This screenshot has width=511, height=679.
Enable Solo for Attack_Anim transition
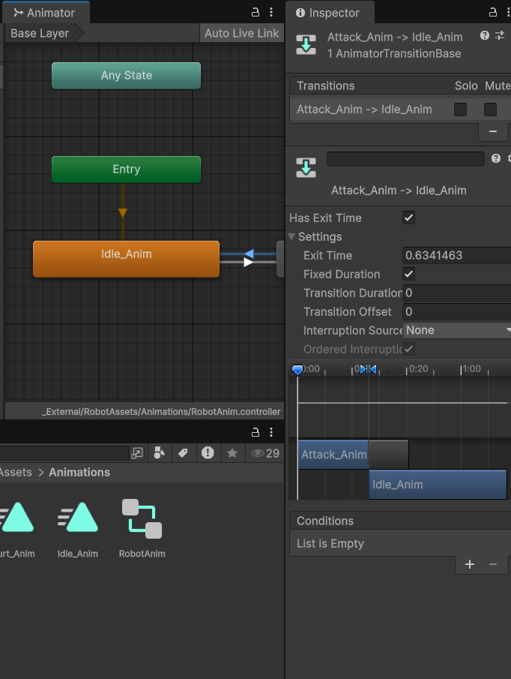pos(460,110)
